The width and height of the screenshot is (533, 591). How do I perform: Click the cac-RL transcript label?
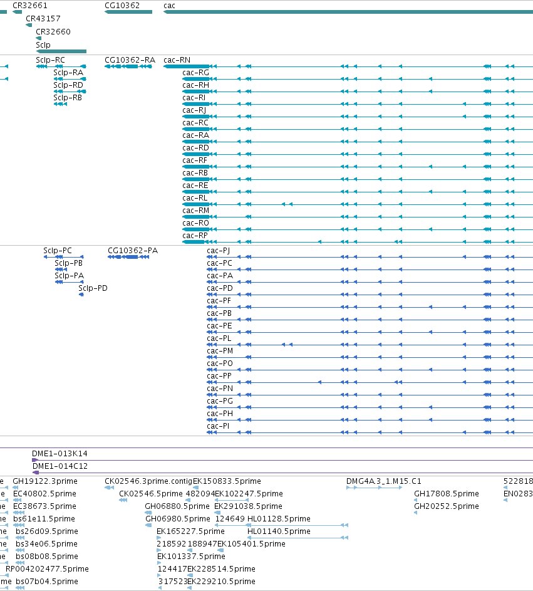[195, 198]
